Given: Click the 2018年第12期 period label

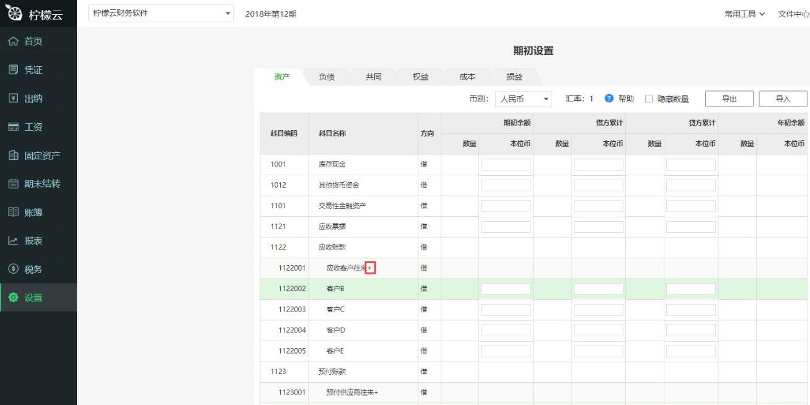Looking at the screenshot, I should (x=271, y=14).
